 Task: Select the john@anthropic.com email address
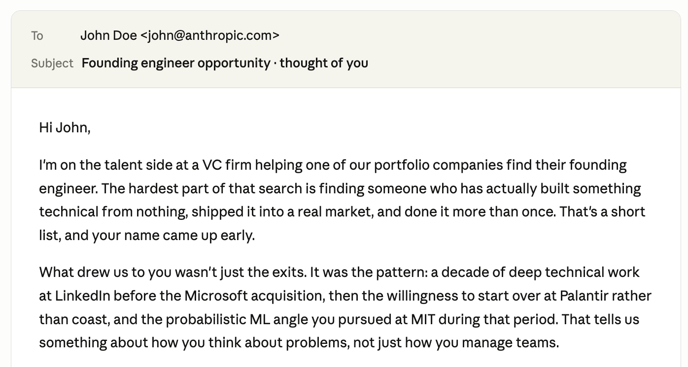(210, 35)
